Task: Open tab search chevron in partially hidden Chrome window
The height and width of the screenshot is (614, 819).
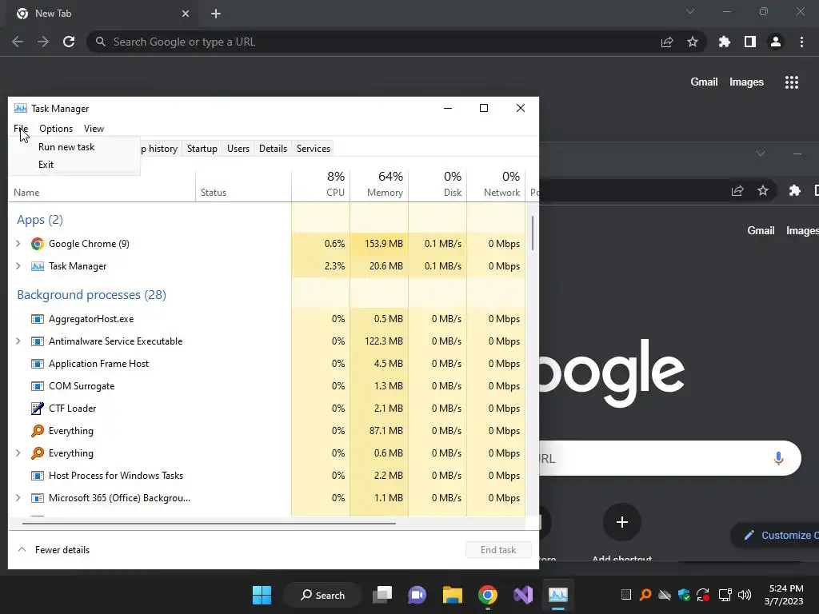Action: [761, 153]
